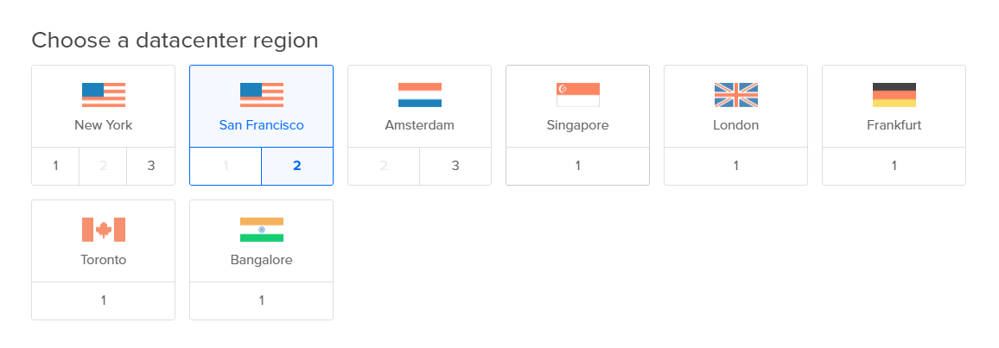Click the Amsterdam region name
This screenshot has width=999, height=348.
pos(420,125)
